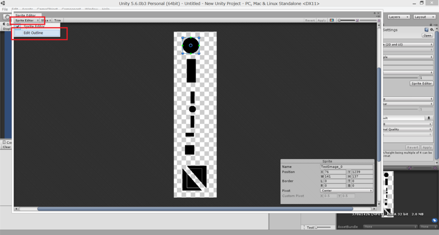439x235 pixels.
Task: Click the small mip-map icon beside the zoom slider
Action: pos(357,21)
